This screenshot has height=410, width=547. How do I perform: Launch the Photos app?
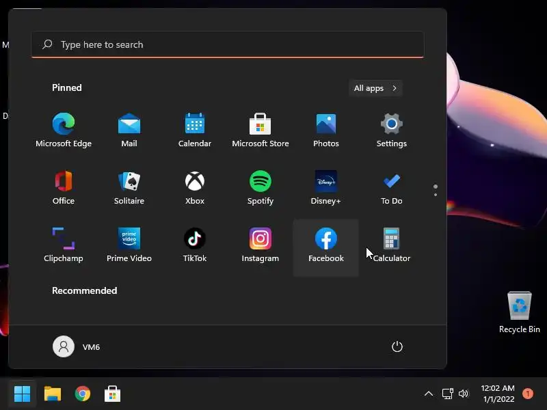(326, 131)
